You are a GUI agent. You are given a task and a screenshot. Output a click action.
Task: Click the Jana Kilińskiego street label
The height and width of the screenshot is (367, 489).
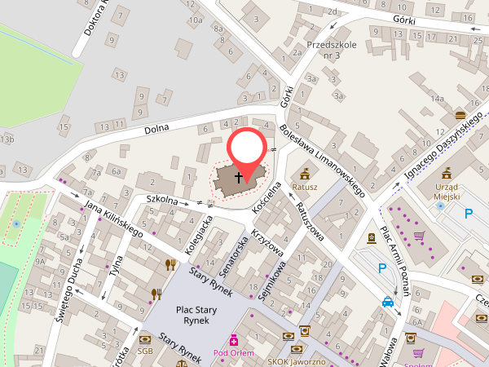(113, 219)
